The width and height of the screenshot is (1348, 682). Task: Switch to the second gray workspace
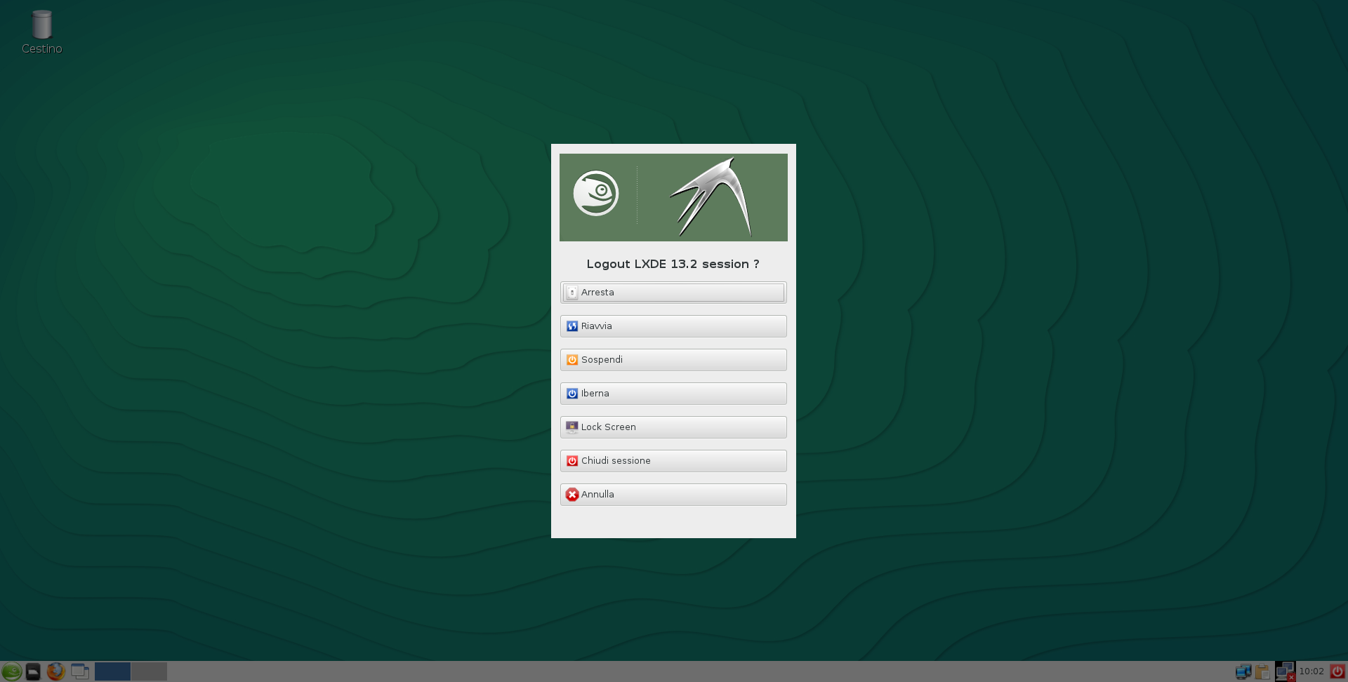149,671
